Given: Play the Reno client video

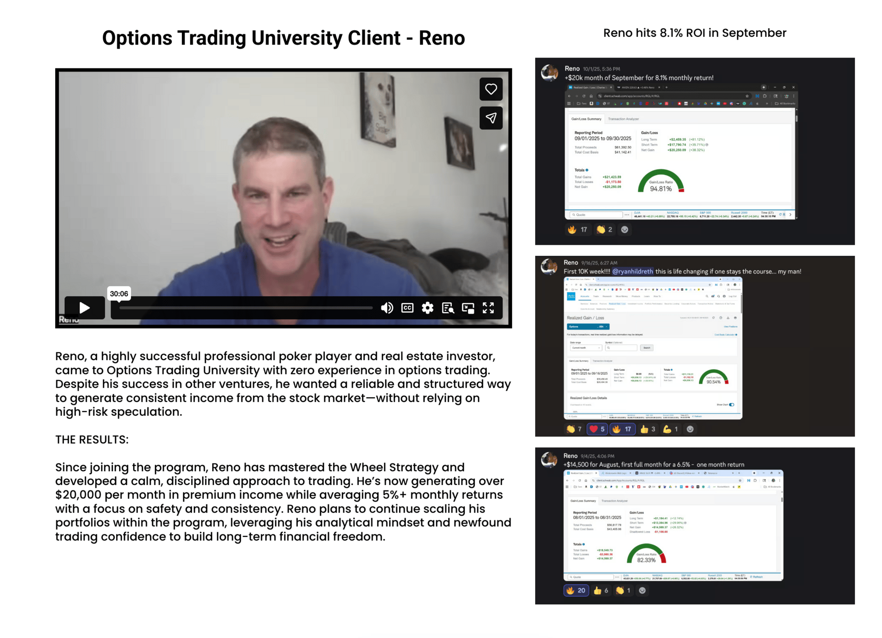Looking at the screenshot, I should click(x=85, y=307).
